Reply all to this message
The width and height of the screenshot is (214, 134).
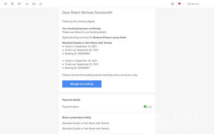click(x=34, y=4)
